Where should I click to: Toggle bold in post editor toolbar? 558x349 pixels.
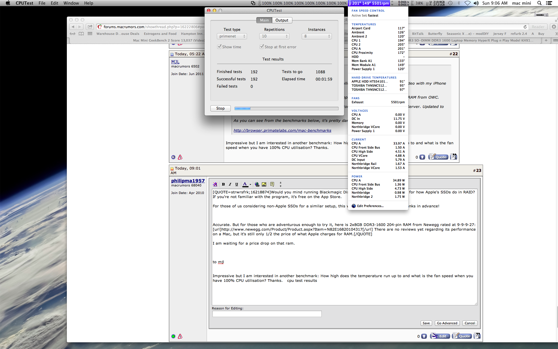[223, 184]
